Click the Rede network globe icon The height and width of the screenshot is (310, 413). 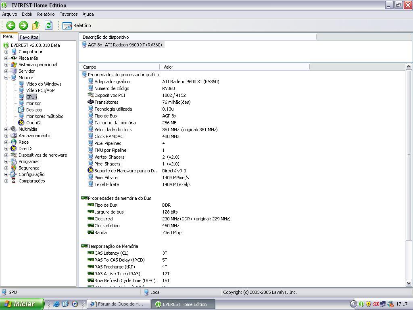[x=14, y=142]
